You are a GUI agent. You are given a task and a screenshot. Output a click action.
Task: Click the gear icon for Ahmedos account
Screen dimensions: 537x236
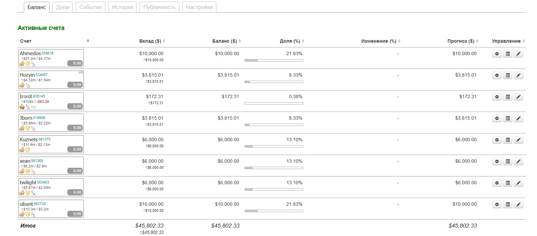click(497, 54)
